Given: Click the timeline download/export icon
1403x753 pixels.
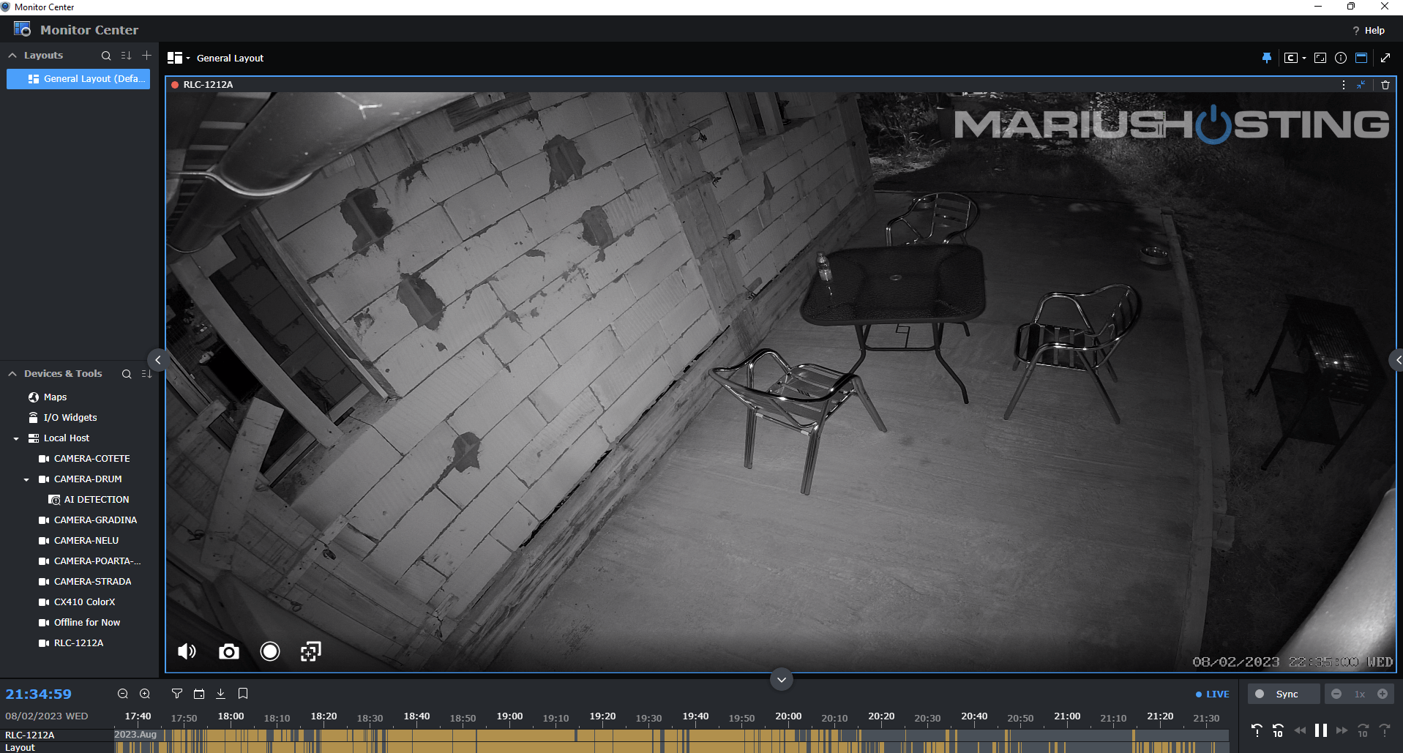Looking at the screenshot, I should click(x=220, y=694).
